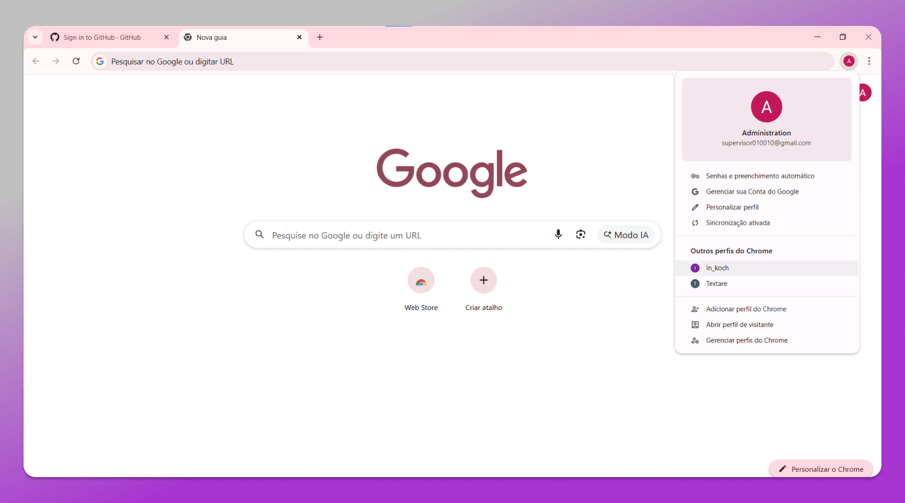Image resolution: width=905 pixels, height=503 pixels.
Task: Click the large Administration profile avatar
Action: (766, 107)
